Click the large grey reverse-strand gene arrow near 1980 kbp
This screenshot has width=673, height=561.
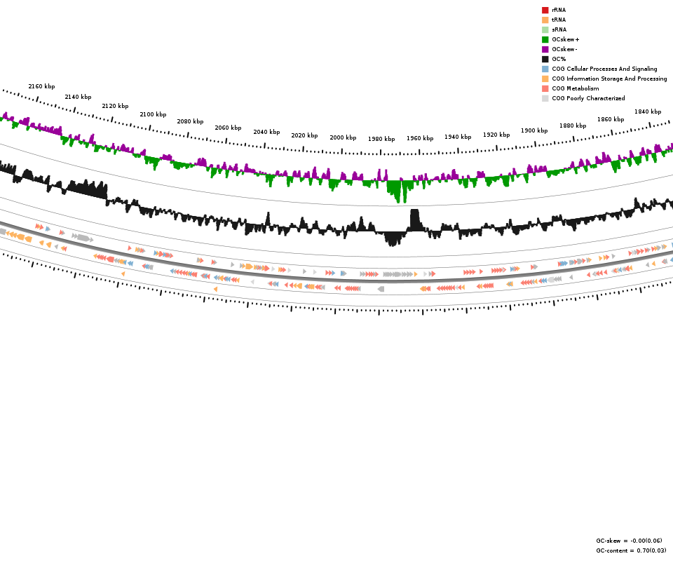coord(381,289)
